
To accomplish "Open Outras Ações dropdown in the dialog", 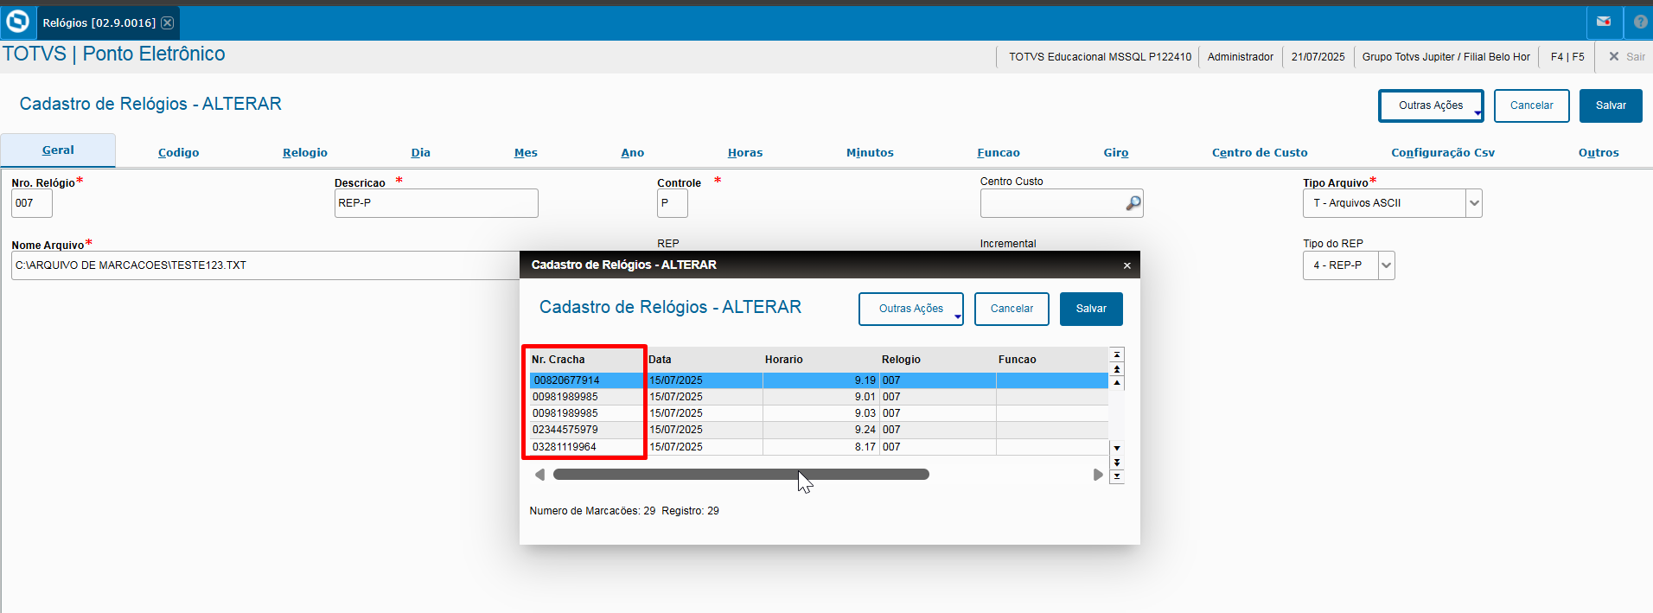I will tap(911, 309).
